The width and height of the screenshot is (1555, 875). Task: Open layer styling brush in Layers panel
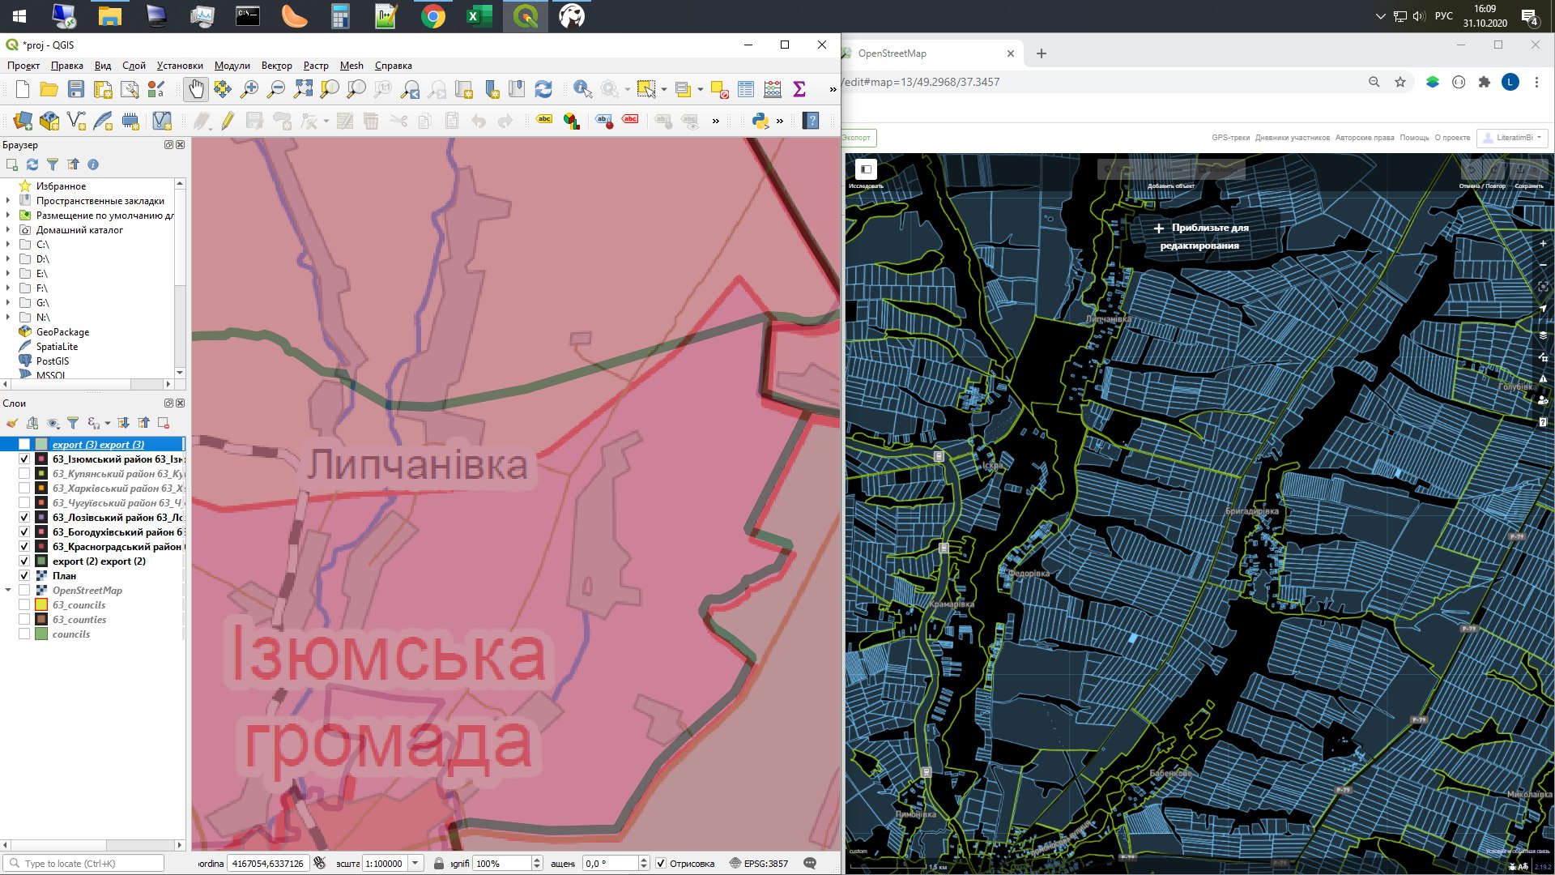(x=12, y=423)
